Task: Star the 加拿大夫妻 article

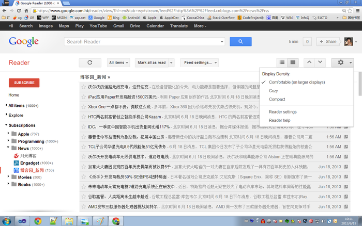Action: click(84, 167)
